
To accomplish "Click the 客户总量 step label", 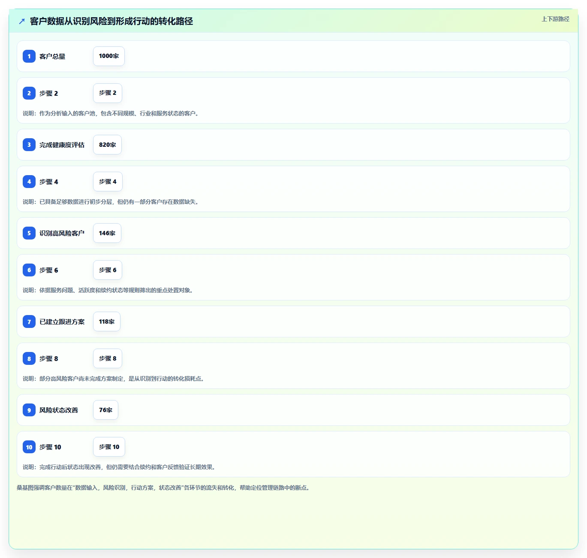I will pyautogui.click(x=52, y=56).
